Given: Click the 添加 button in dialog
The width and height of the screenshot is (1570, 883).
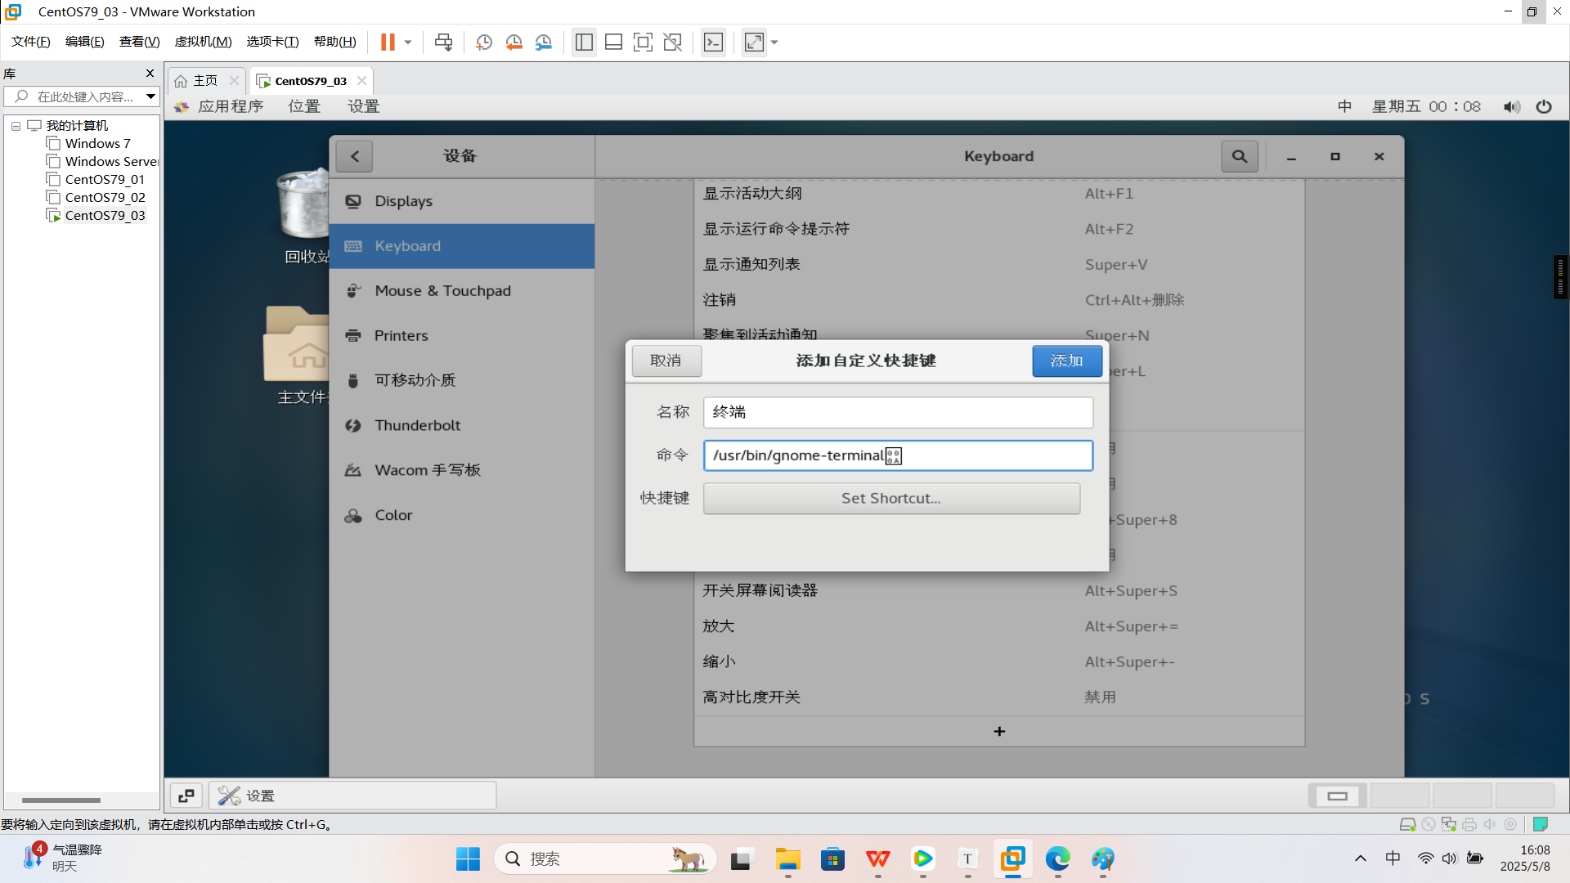Looking at the screenshot, I should point(1066,361).
